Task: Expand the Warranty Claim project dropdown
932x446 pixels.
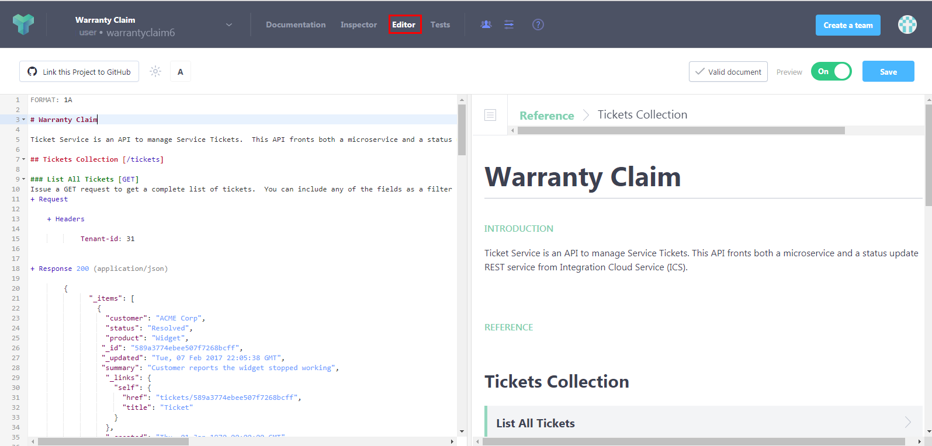Action: 229,25
